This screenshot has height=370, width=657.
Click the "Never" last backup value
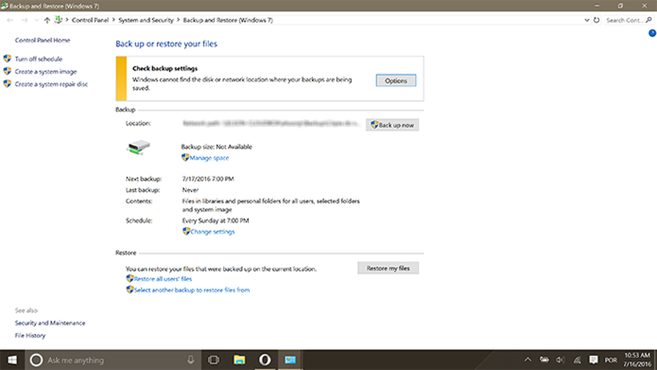click(190, 190)
